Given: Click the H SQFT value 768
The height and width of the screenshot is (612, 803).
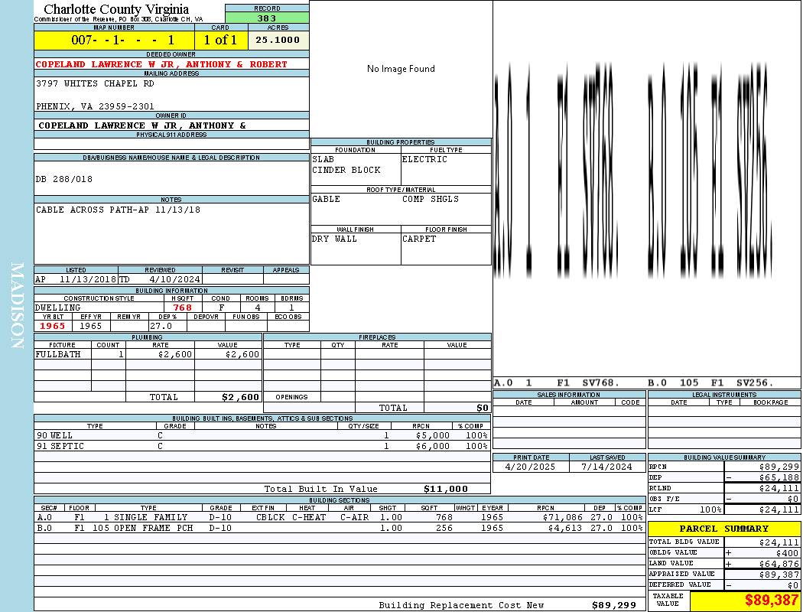Looking at the screenshot, I should click(182, 308).
